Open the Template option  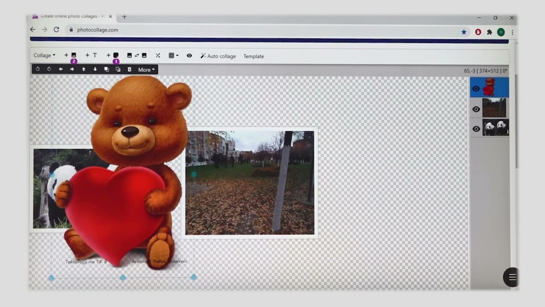(x=254, y=56)
